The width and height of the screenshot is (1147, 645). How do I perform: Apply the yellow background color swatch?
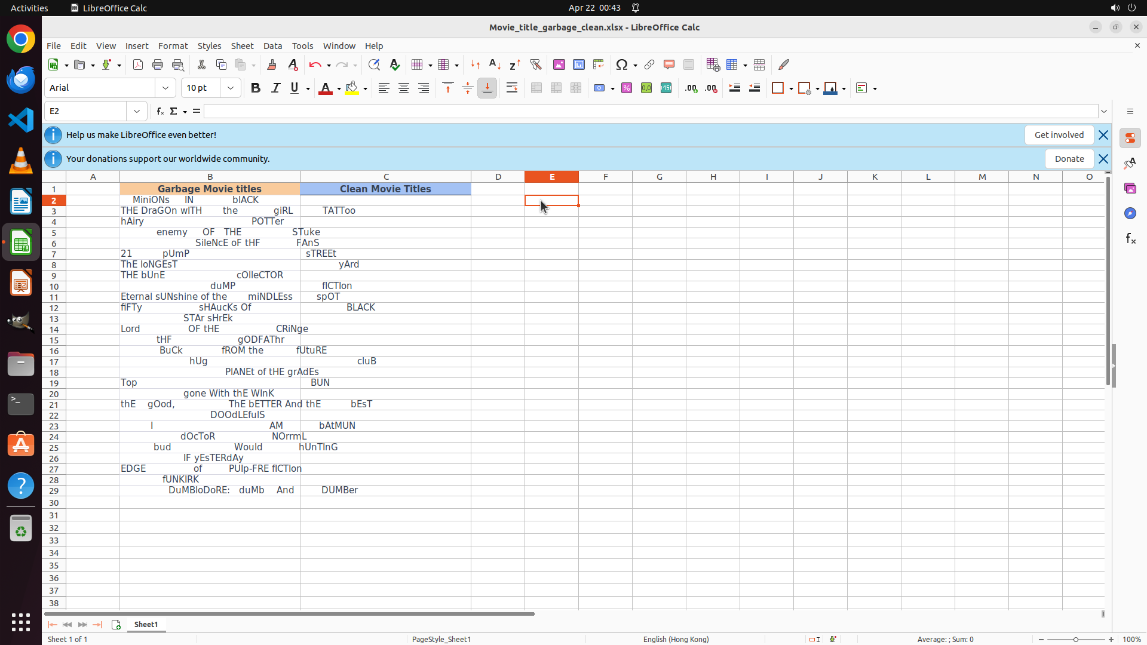pyautogui.click(x=352, y=88)
